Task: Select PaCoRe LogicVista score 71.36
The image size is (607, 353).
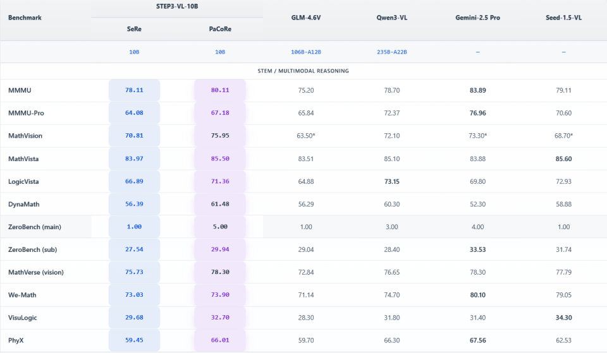Action: point(220,181)
